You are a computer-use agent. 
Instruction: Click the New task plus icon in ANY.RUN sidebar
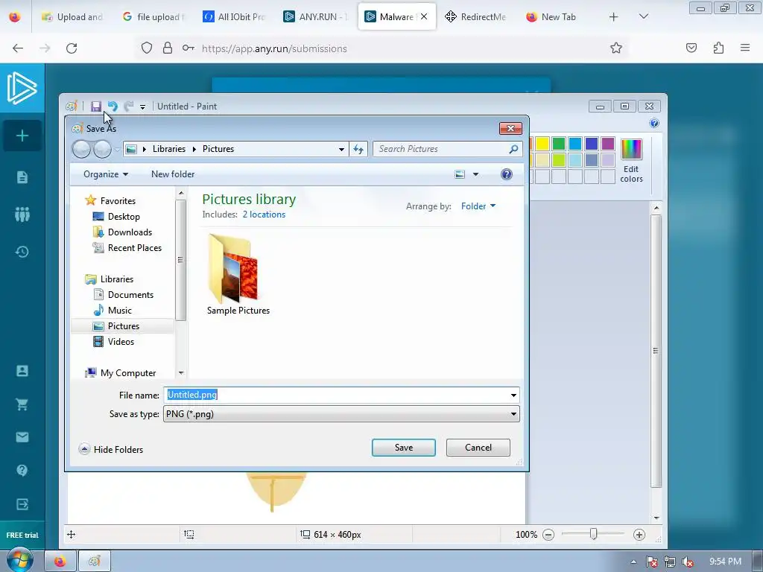coord(22,136)
